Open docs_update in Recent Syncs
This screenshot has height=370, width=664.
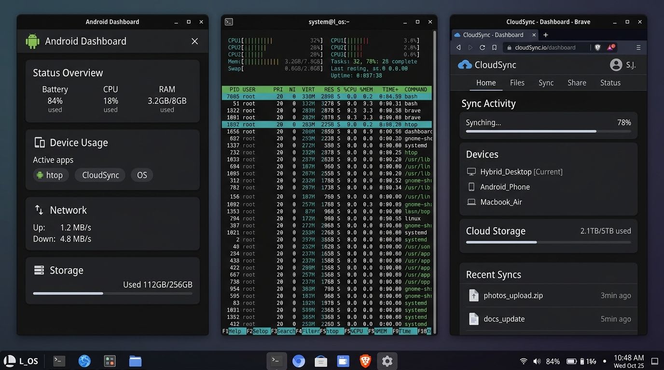point(548,319)
